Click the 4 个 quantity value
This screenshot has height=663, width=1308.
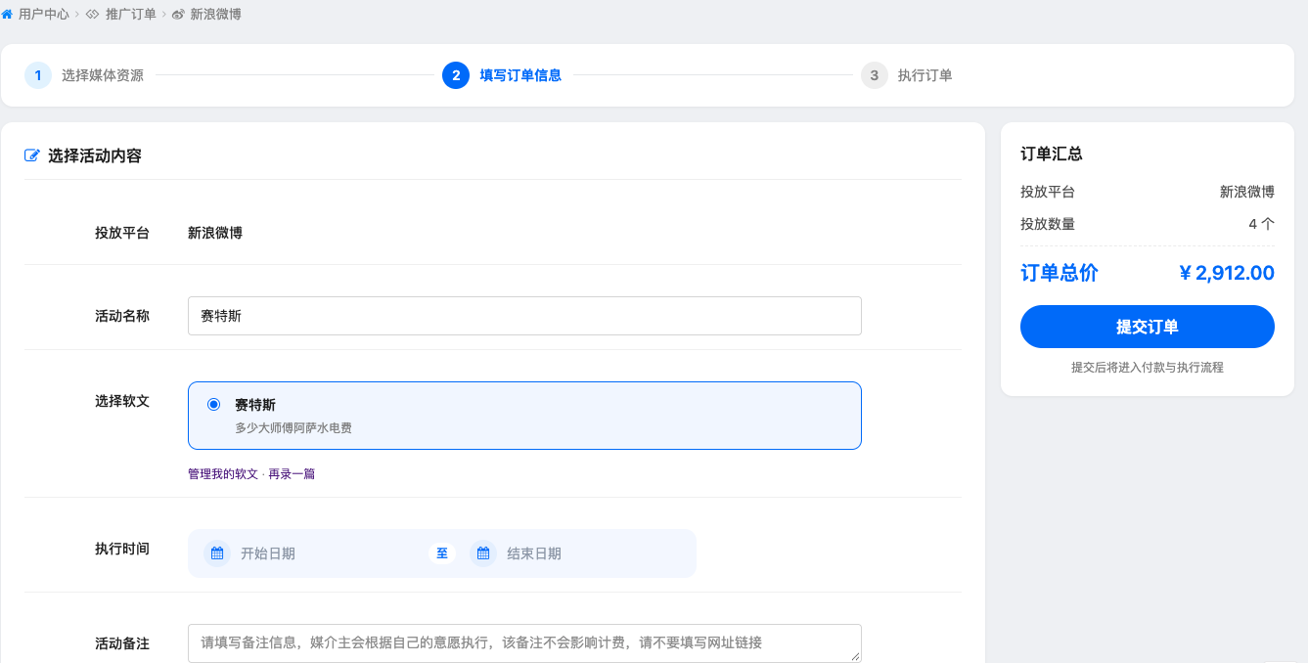(x=1262, y=224)
